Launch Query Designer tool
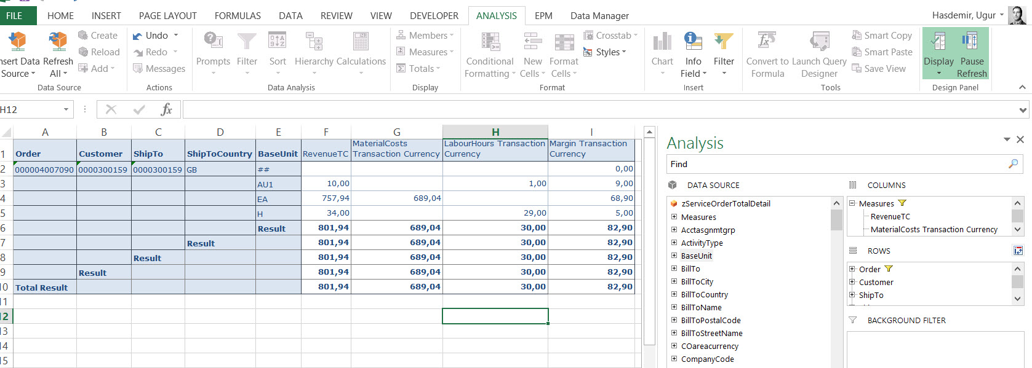 click(x=819, y=42)
